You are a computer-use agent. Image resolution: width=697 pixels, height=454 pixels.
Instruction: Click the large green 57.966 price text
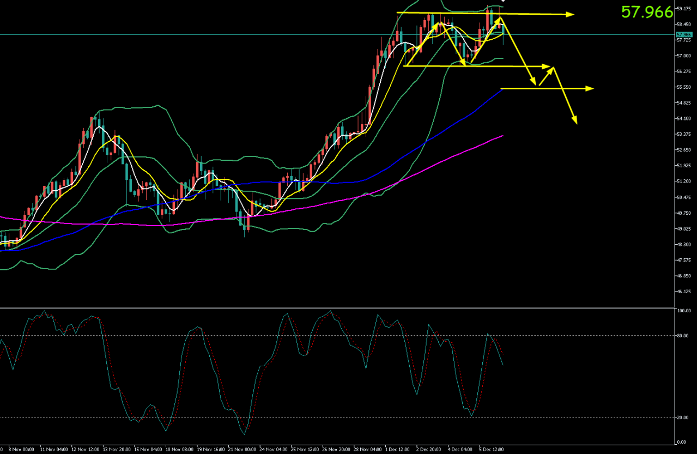coord(647,13)
